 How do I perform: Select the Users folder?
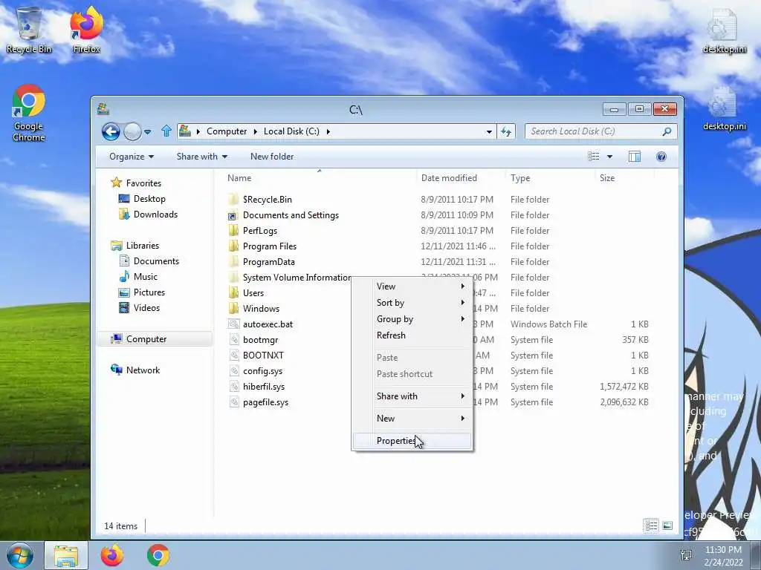click(x=246, y=292)
